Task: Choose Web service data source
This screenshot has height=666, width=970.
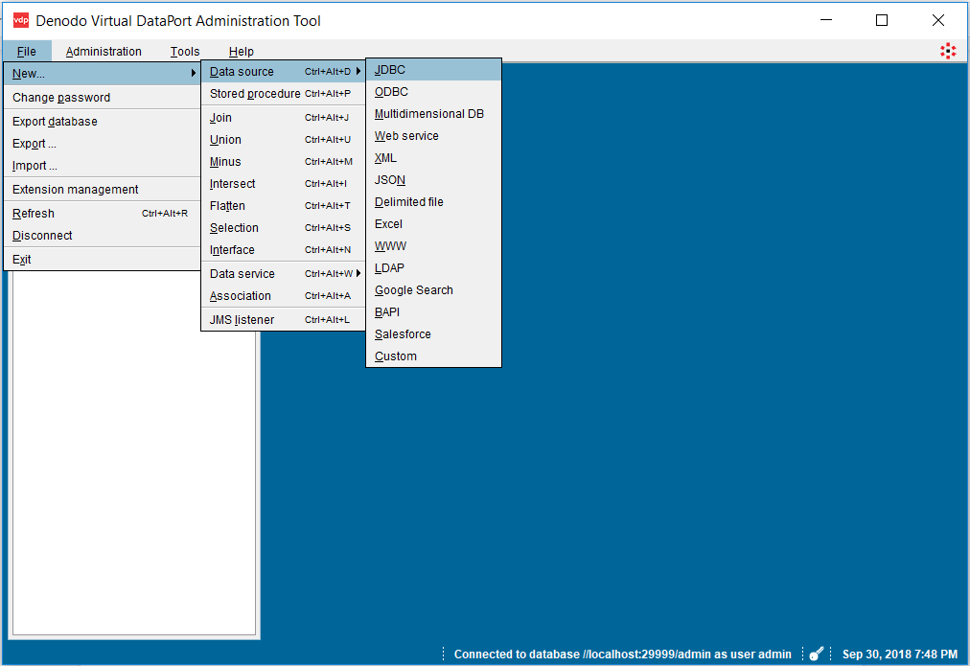Action: [433, 136]
